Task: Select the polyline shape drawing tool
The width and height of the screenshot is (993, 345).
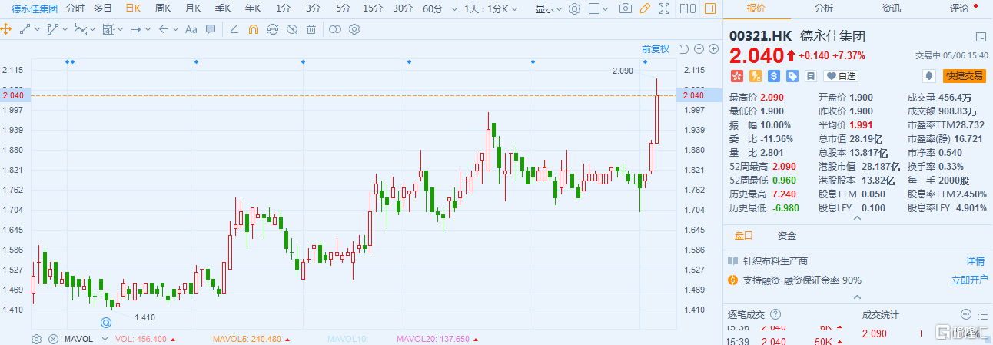Action: 52,29
